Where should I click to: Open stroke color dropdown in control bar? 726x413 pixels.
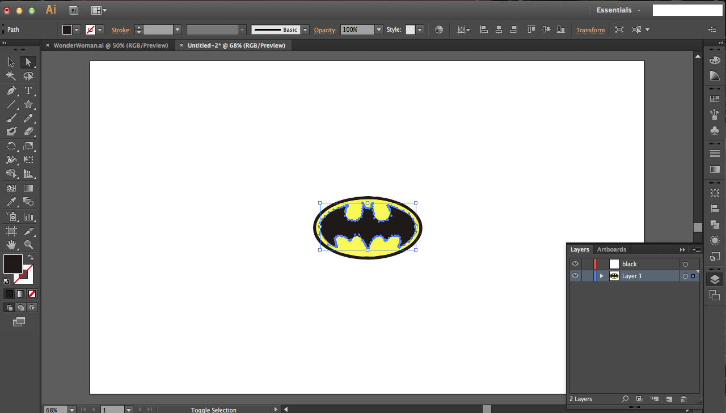(100, 29)
